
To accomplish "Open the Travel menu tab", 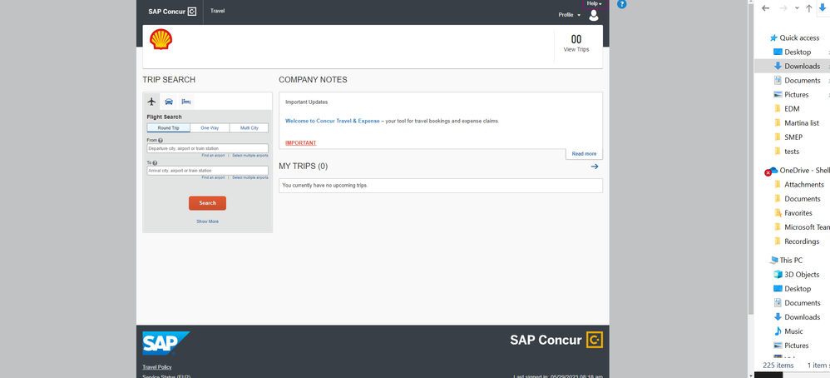I will point(218,11).
